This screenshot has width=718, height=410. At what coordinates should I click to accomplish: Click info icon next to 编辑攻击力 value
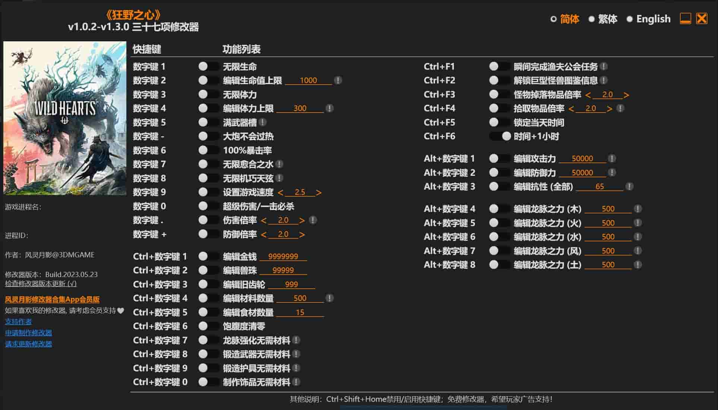612,159
